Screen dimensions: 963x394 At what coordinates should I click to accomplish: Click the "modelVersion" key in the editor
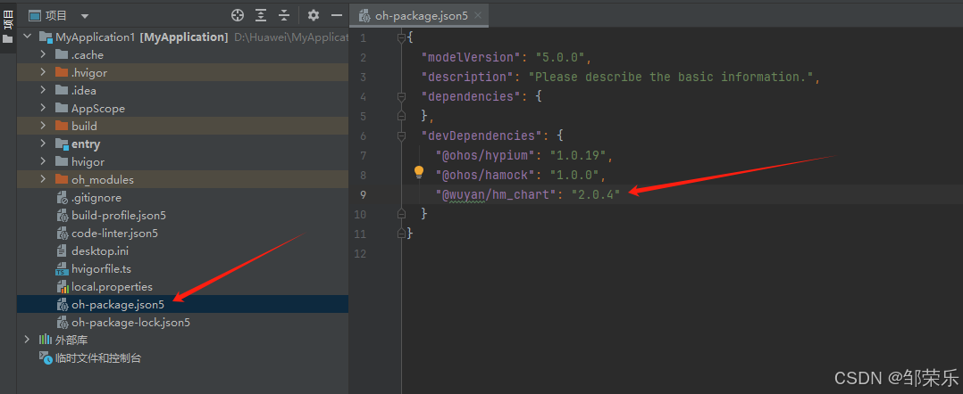click(471, 58)
